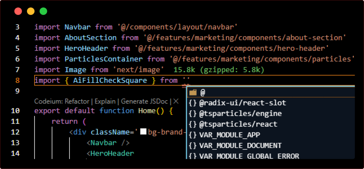Viewport: 364px width, 169px height.
Task: Choose VAR_MODULE_GLOBAL_ERROR from the suggestion list
Action: pos(249,156)
